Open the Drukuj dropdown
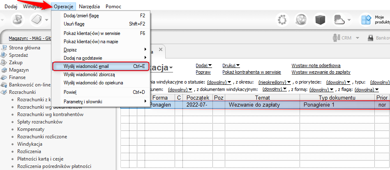 (x=231, y=65)
